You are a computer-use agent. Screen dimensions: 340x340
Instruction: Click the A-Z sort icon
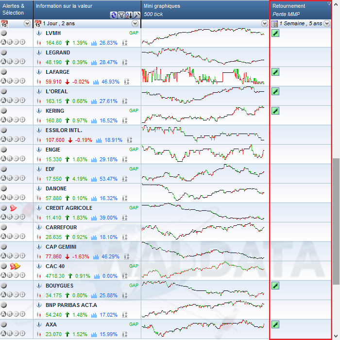[x=129, y=15]
